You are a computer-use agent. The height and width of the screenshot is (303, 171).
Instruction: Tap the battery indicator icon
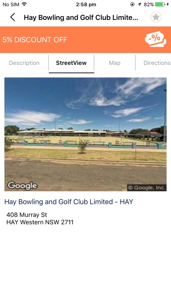(160, 4)
